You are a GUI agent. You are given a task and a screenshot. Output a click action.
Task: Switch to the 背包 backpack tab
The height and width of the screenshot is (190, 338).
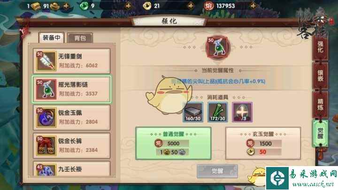coord(80,38)
